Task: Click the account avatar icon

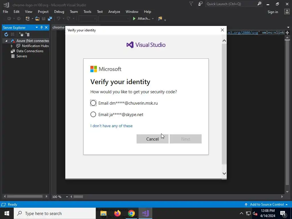Action: 287,11
